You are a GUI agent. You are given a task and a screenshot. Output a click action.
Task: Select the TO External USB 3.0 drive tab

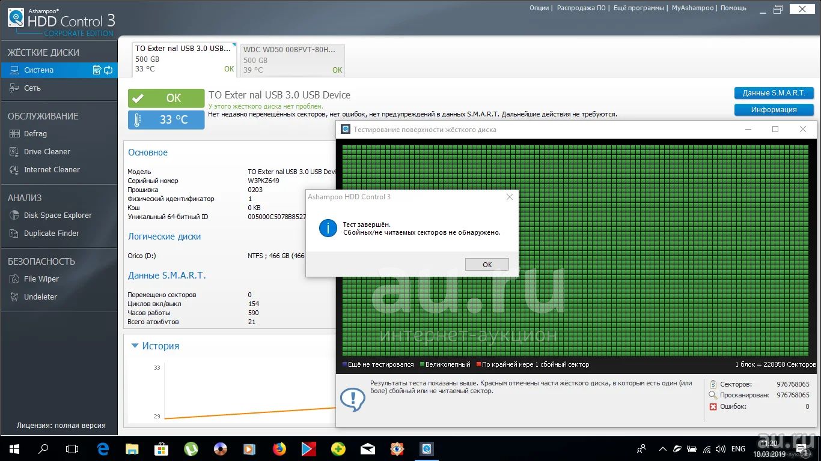[x=185, y=59]
